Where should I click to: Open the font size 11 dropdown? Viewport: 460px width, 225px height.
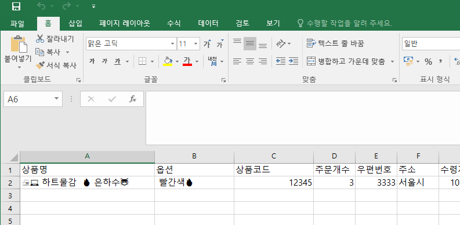click(x=195, y=44)
